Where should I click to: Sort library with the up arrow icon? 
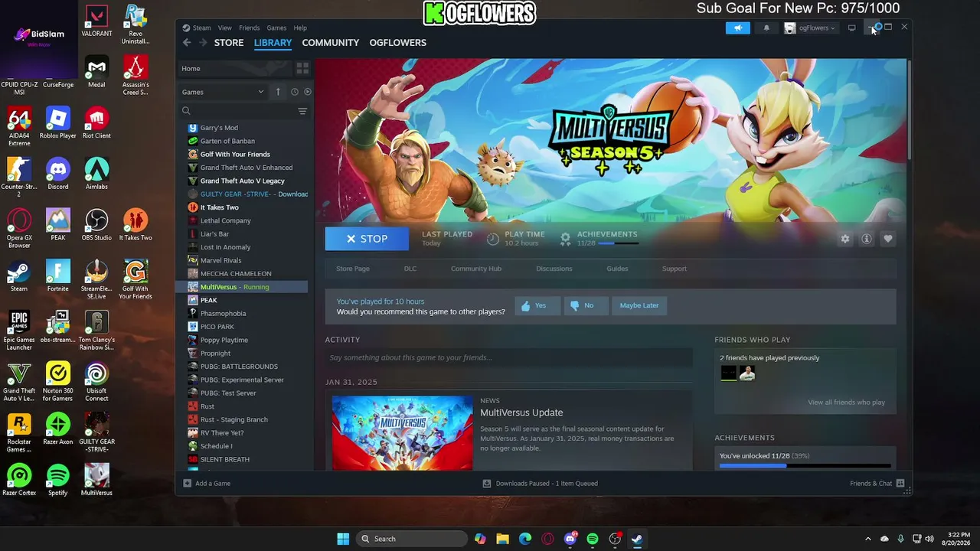278,92
